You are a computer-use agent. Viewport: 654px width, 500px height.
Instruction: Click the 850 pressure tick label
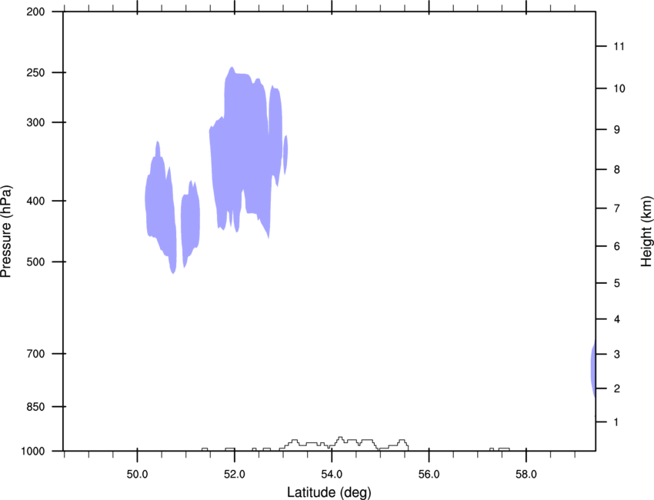pyautogui.click(x=36, y=407)
